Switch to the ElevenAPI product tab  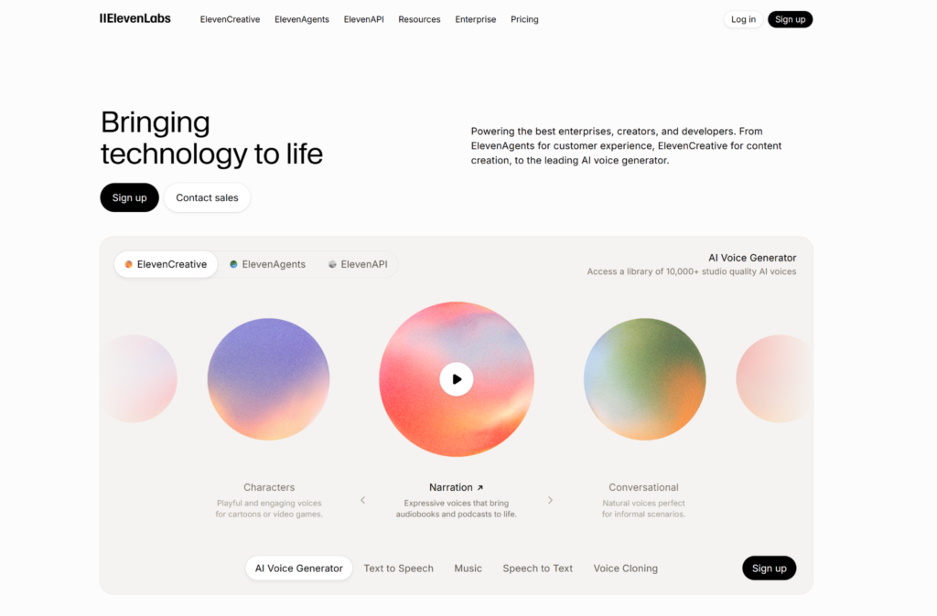(x=358, y=264)
